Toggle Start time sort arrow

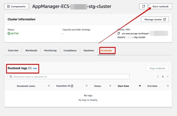point(140,86)
